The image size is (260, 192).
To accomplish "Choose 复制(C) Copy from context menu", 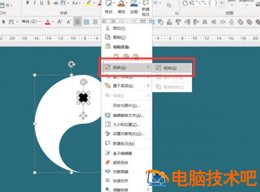I will tap(127, 37).
